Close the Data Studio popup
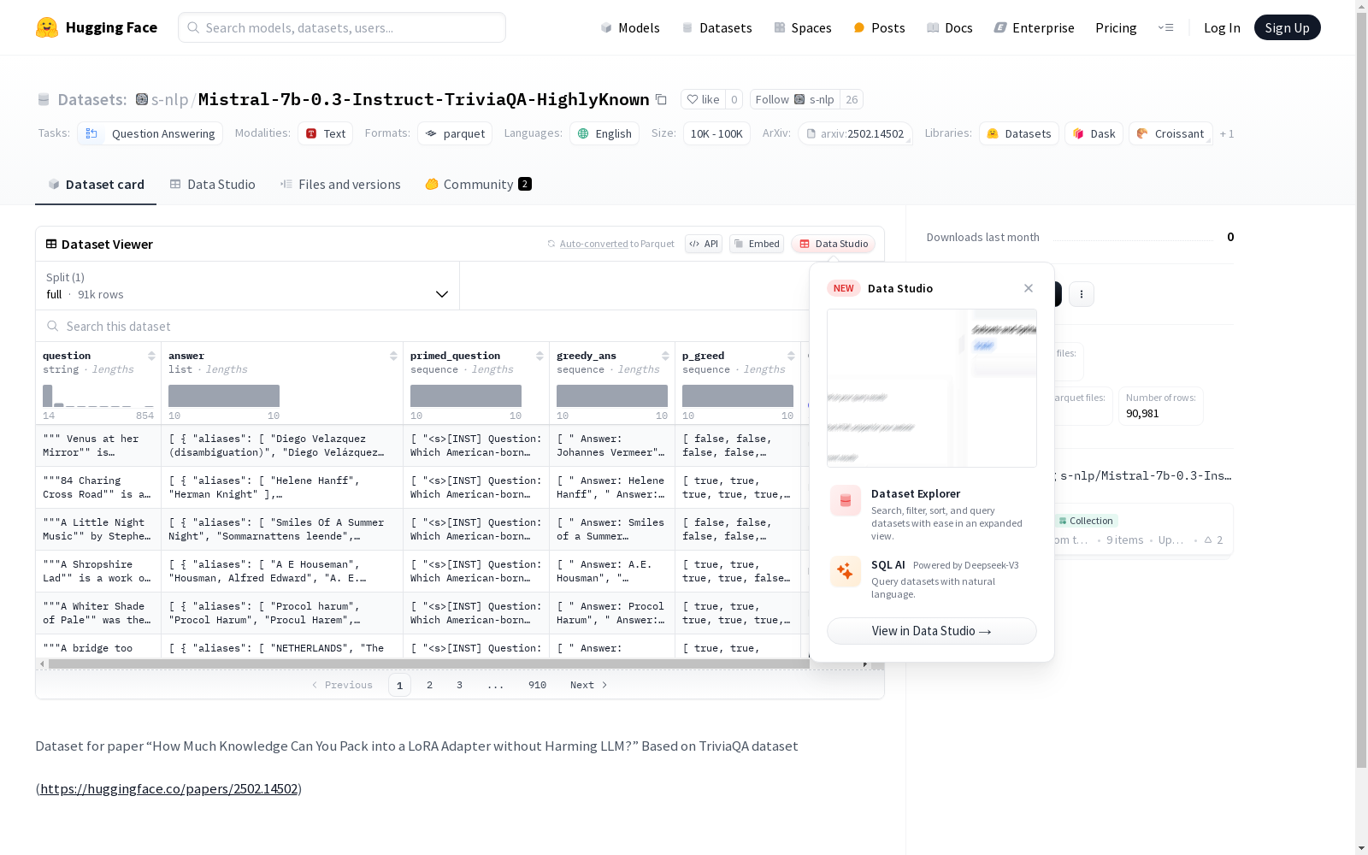This screenshot has height=855, width=1368. click(1029, 288)
